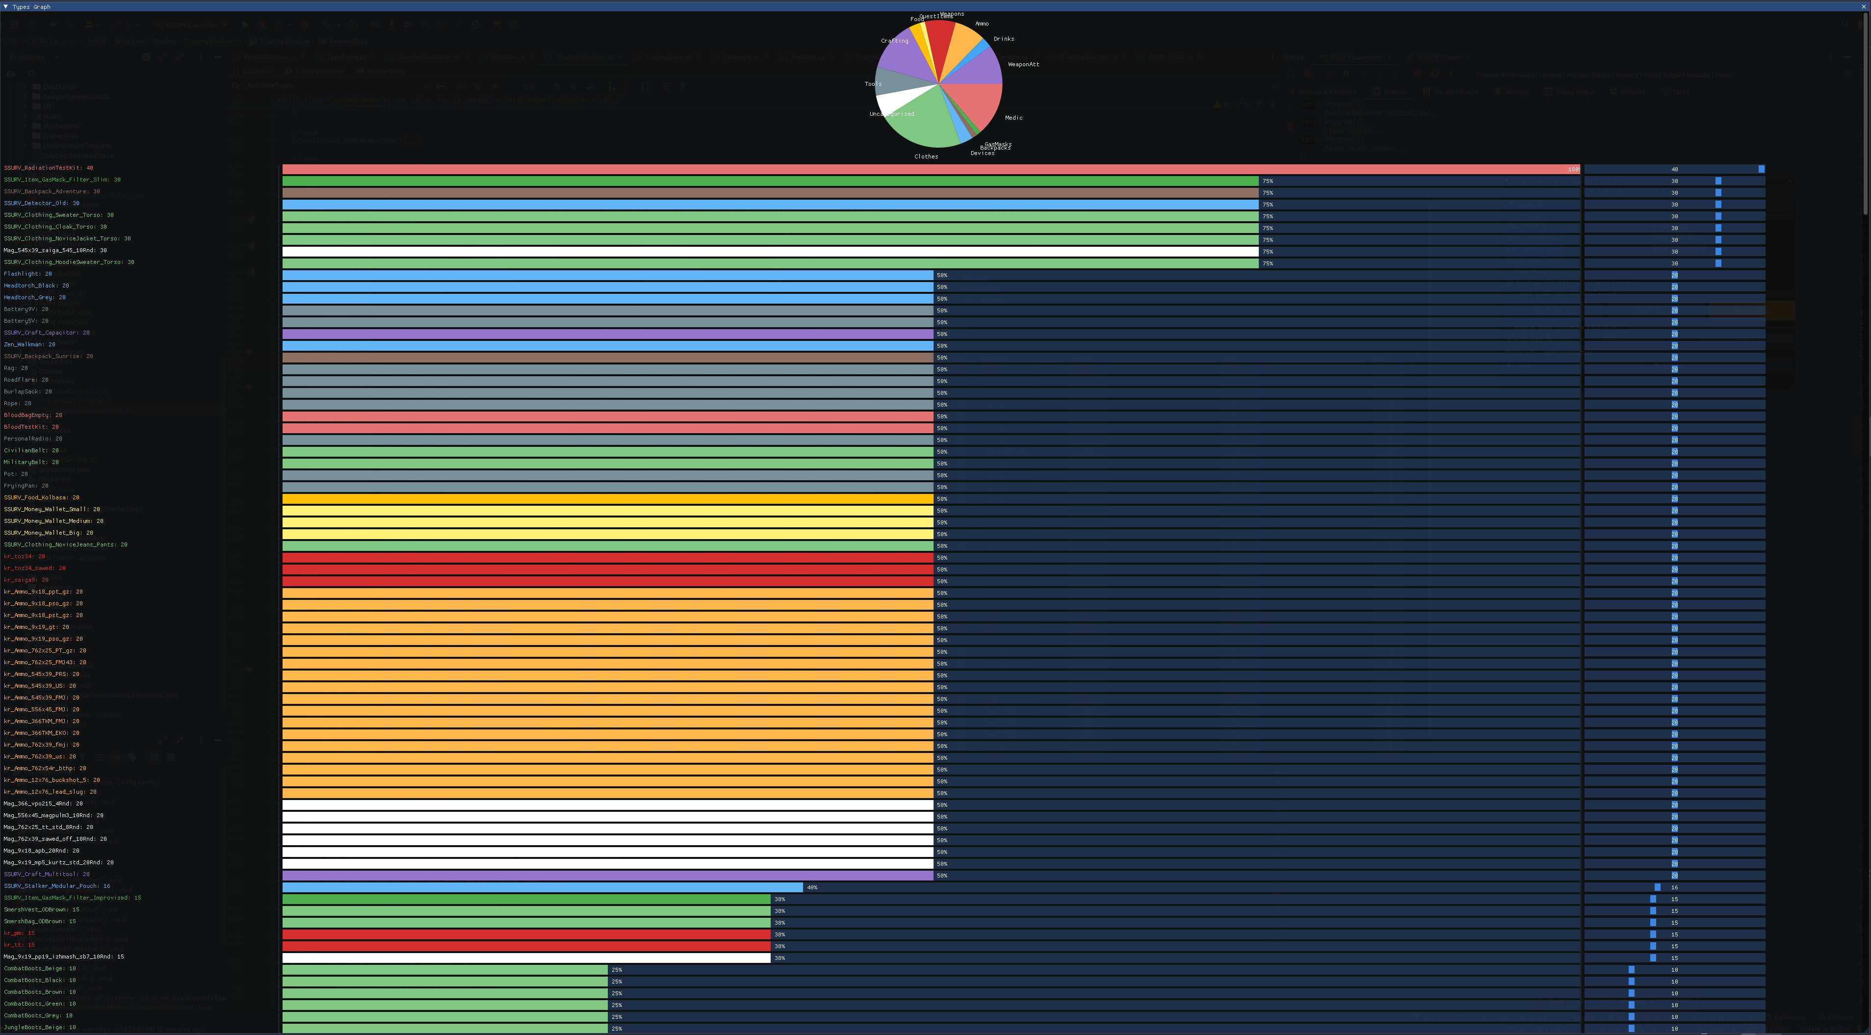Collapse the Types Graph window triangle

6,6
